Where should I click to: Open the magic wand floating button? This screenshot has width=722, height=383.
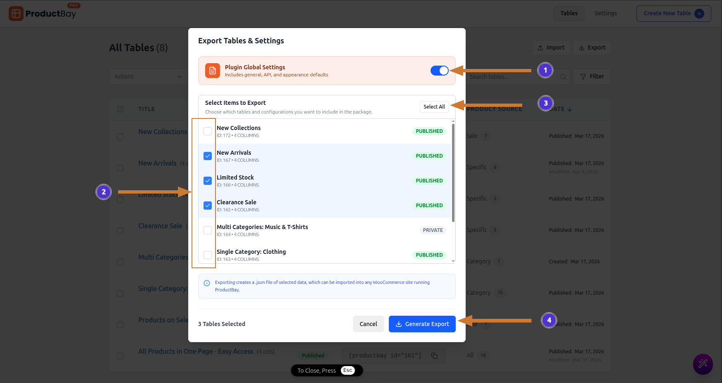[703, 364]
